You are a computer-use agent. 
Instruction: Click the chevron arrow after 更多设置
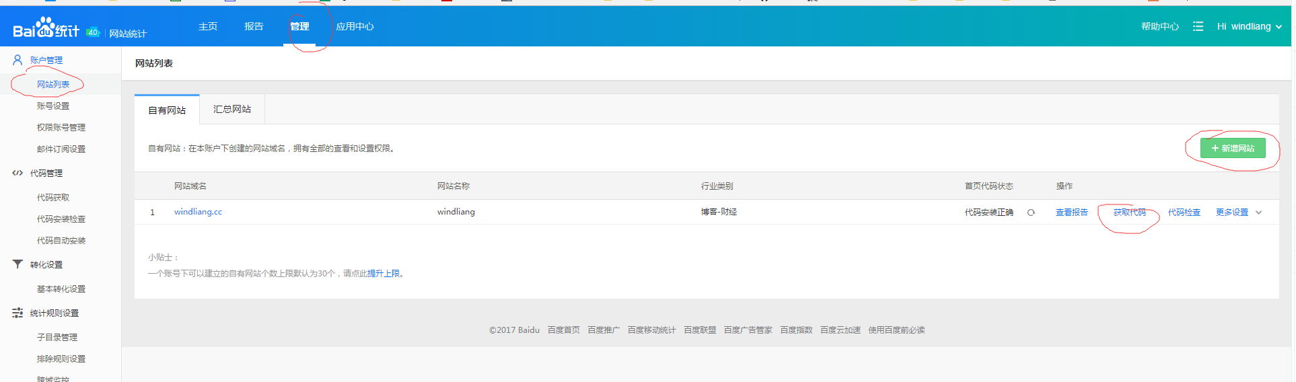[x=1259, y=213]
